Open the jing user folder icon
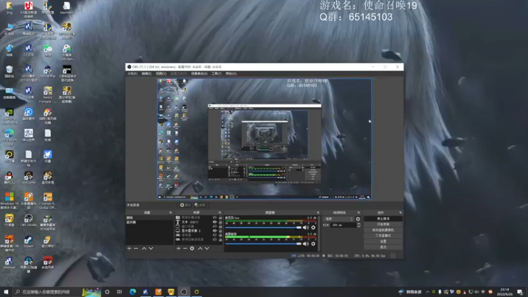 [9, 7]
